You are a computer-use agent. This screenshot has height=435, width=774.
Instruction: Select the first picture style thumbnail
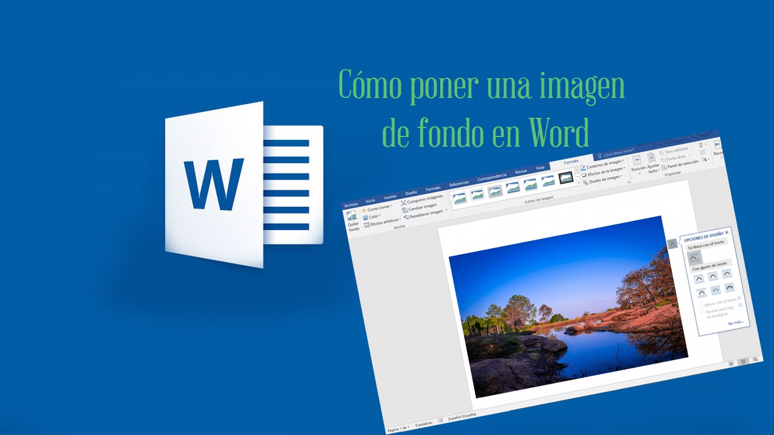click(460, 198)
